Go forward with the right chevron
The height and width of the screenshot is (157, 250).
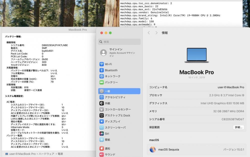pyautogui.click(x=156, y=33)
